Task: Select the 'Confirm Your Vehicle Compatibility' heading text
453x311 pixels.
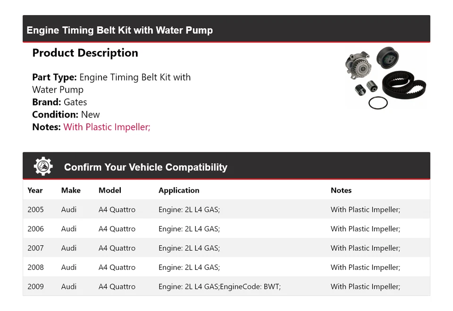Action: coord(145,167)
